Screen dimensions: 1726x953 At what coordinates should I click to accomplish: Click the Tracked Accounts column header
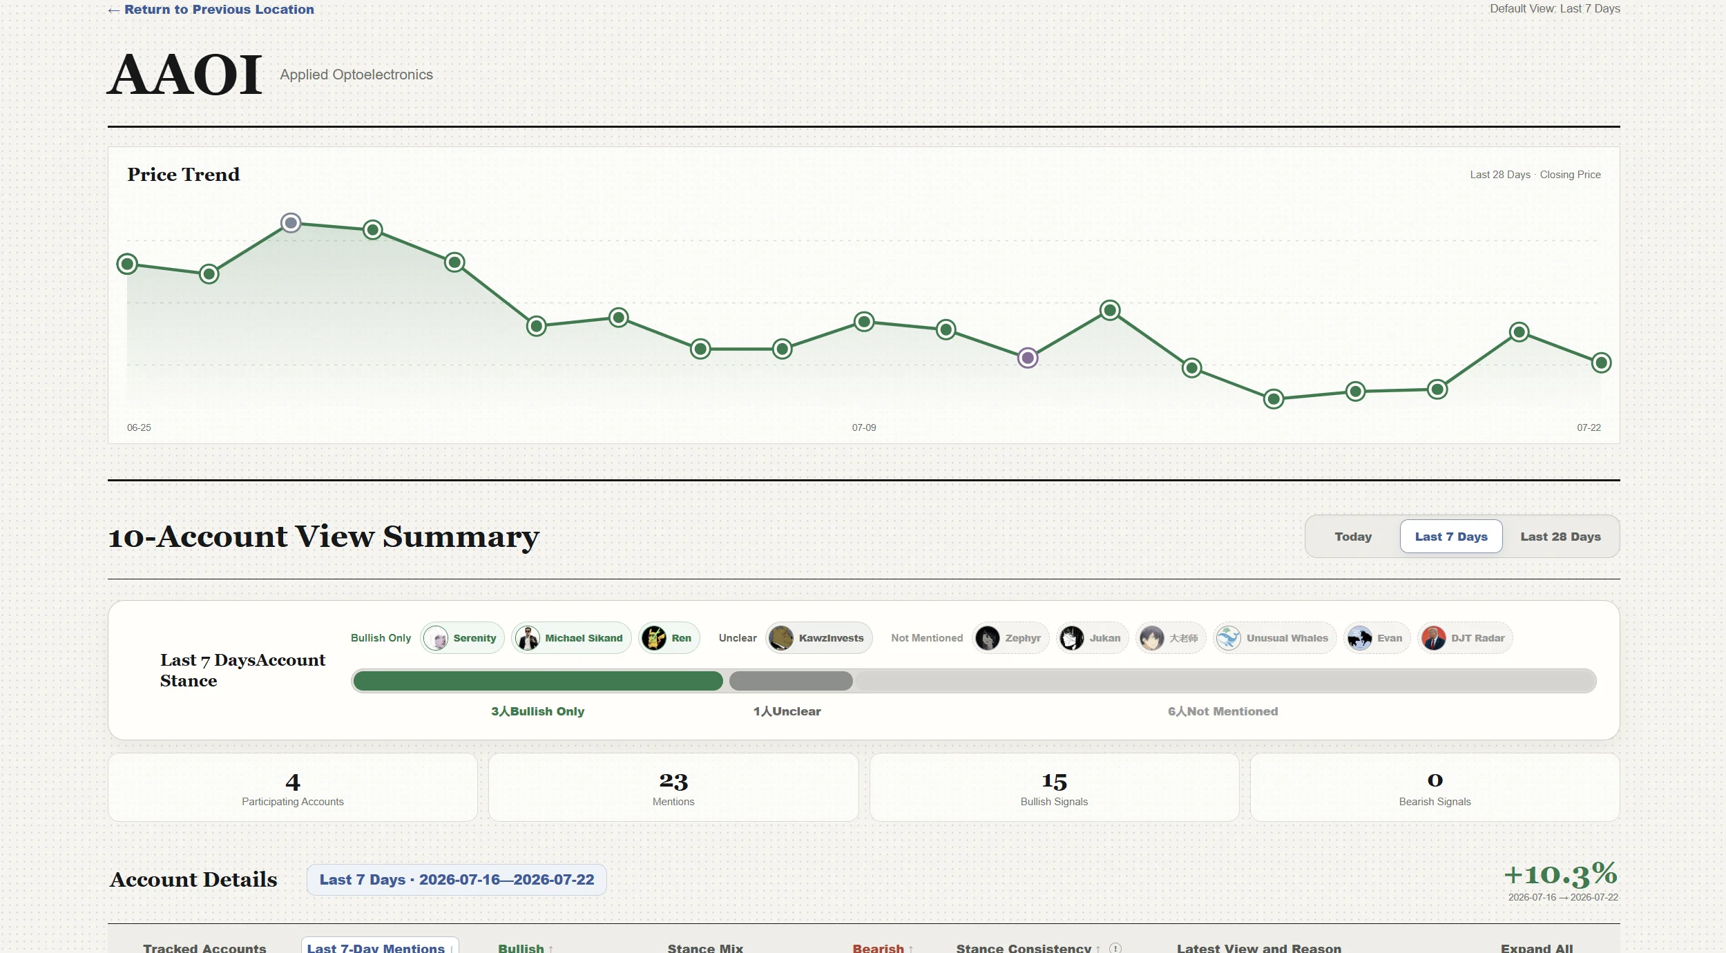(204, 948)
